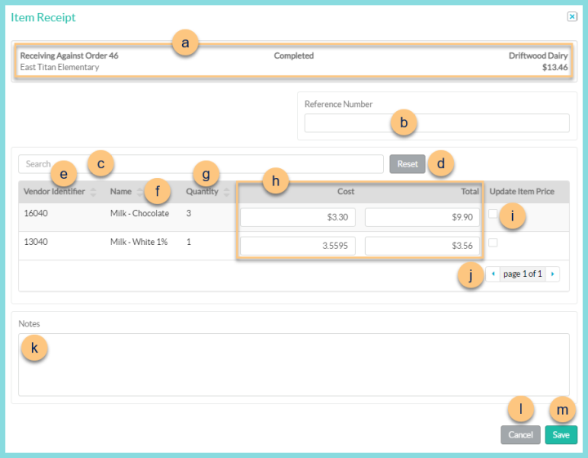The height and width of the screenshot is (458, 588).
Task: Click the Driftwood Dairy vendor name
Action: (538, 56)
